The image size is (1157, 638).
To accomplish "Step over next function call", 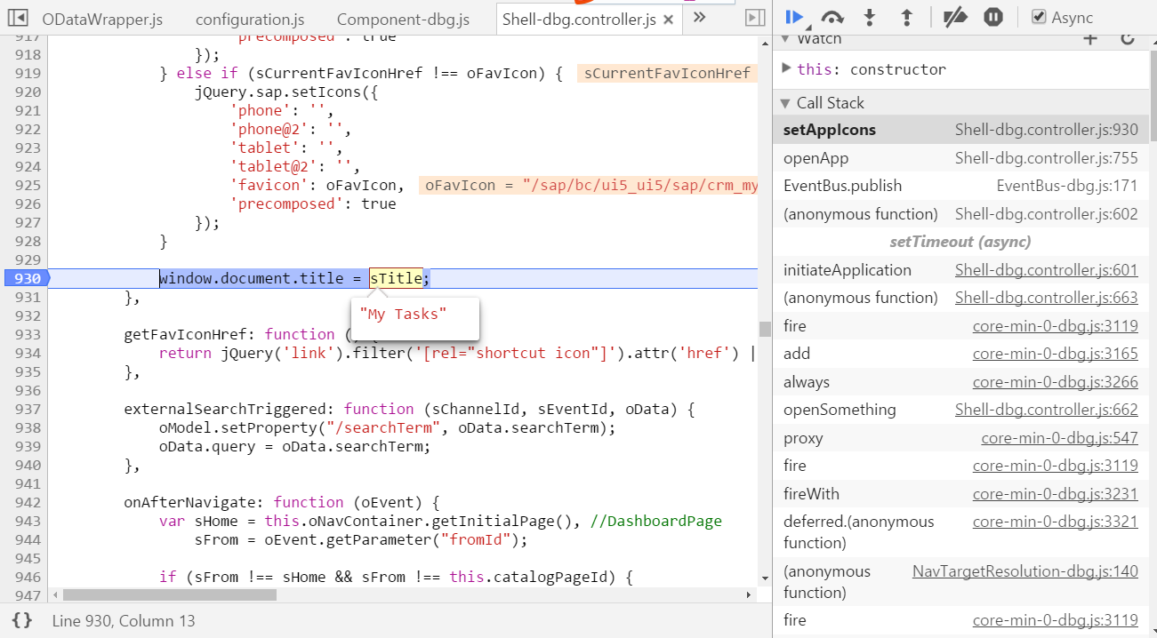I will point(832,17).
